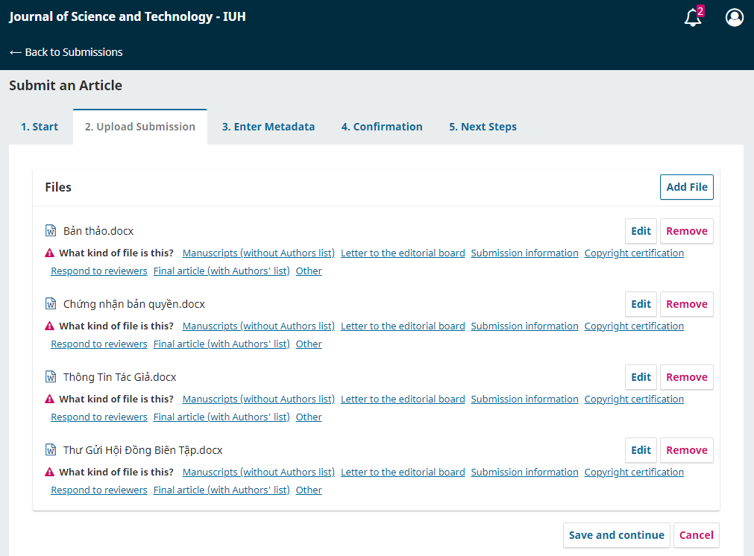Mark Bản thảo.docx as Submission information
Screen dimensions: 754x556
coord(524,253)
